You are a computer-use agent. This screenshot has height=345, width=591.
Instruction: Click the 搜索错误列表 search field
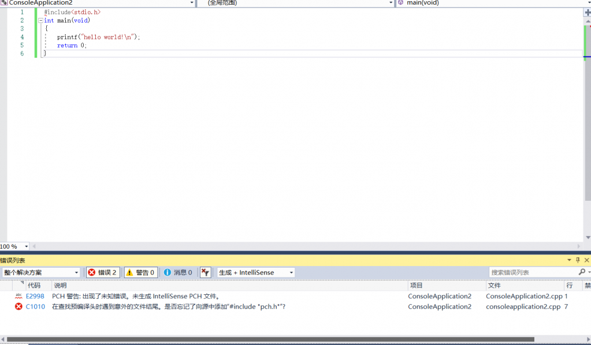(533, 272)
